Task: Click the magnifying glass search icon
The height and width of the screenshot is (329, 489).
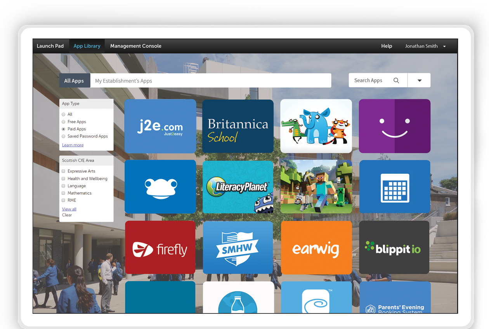Action: (x=396, y=81)
